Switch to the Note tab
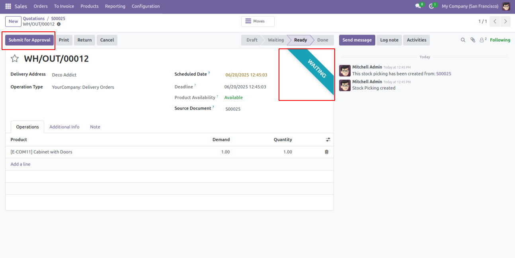The height and width of the screenshot is (258, 515). [x=95, y=127]
